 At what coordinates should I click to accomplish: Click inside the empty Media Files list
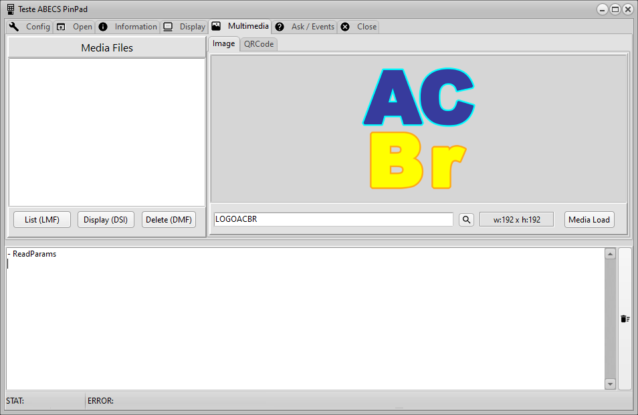pos(107,132)
